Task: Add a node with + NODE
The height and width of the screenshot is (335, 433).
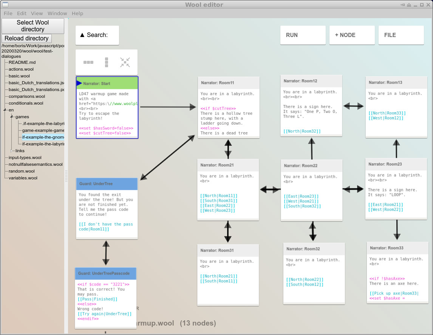Action: [352, 35]
